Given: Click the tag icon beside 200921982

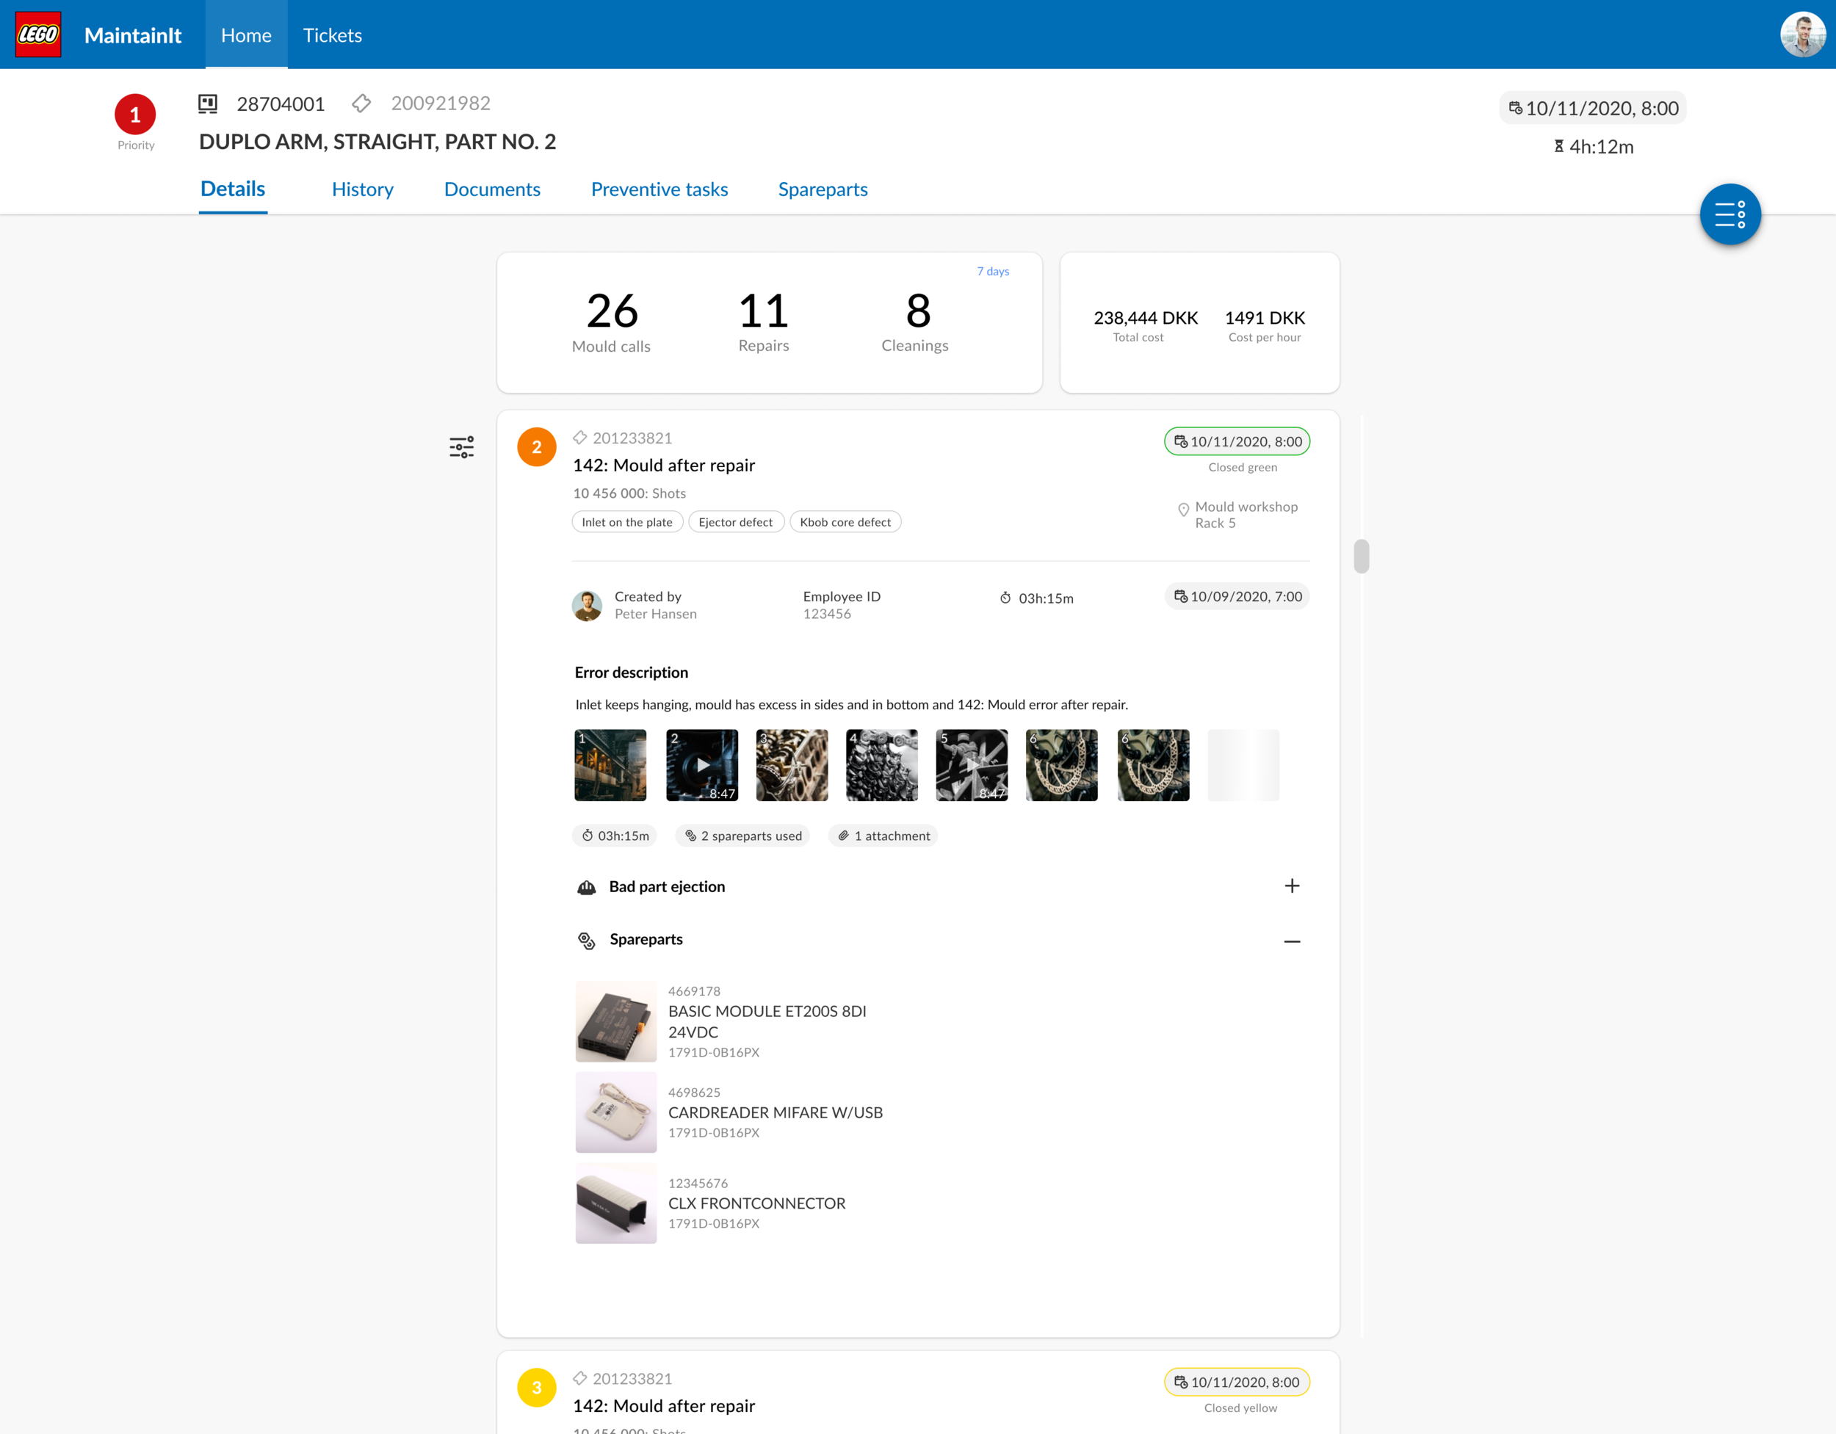Looking at the screenshot, I should click(361, 104).
